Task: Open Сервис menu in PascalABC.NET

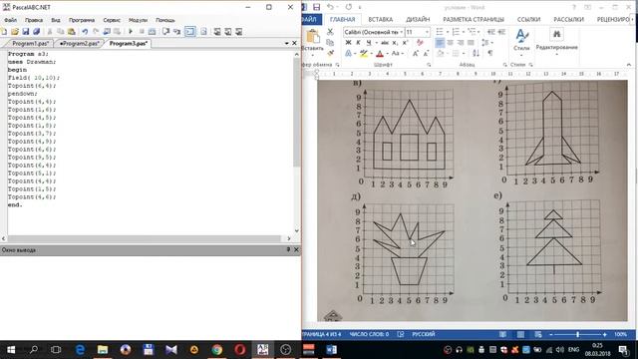Action: click(112, 20)
